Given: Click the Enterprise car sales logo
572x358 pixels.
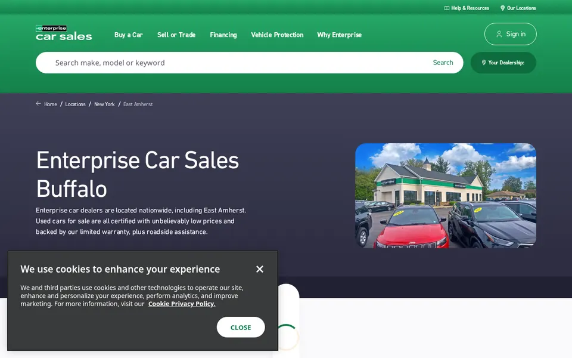Looking at the screenshot, I should 64,32.
